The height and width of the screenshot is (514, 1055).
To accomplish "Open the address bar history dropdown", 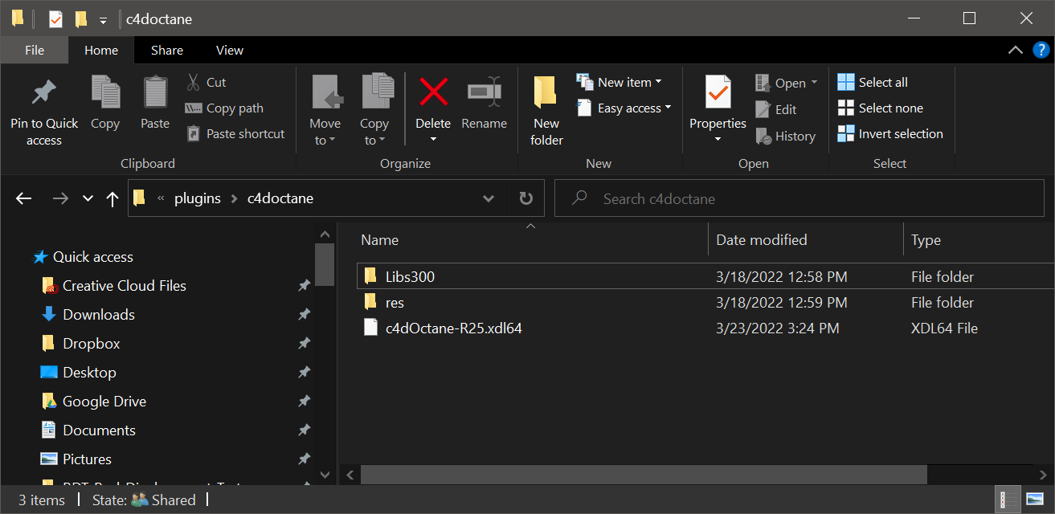I will coord(489,198).
